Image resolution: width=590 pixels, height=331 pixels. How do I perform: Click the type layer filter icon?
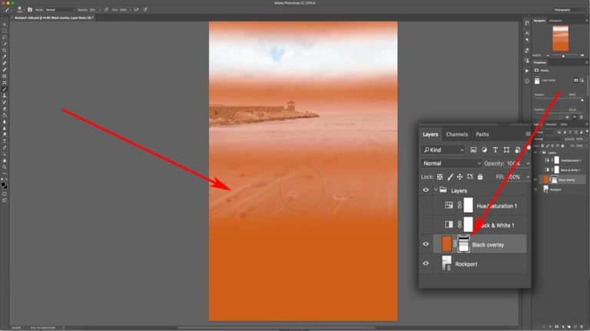click(496, 149)
